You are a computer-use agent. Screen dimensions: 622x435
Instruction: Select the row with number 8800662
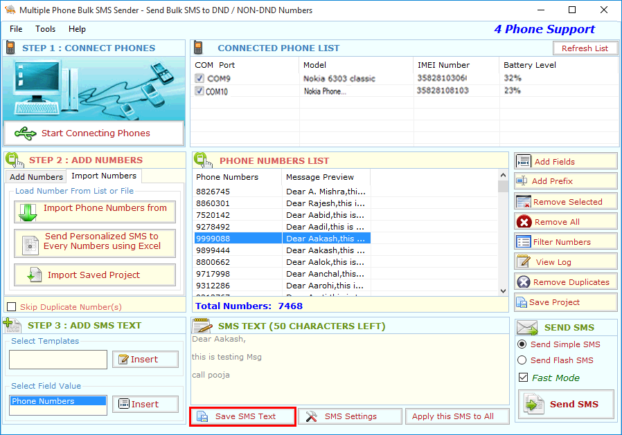point(282,262)
